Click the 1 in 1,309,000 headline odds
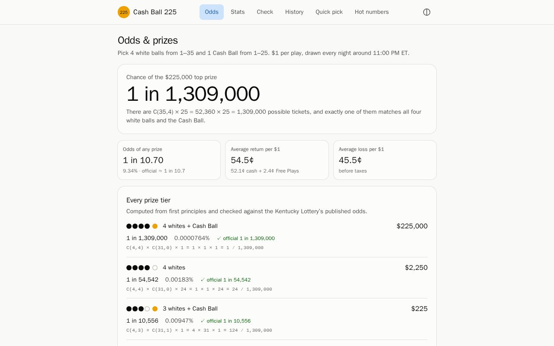This screenshot has height=346, width=554. pyautogui.click(x=193, y=94)
